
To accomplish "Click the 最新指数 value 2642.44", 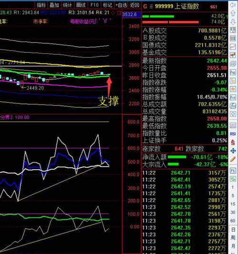I will pyautogui.click(x=217, y=61).
